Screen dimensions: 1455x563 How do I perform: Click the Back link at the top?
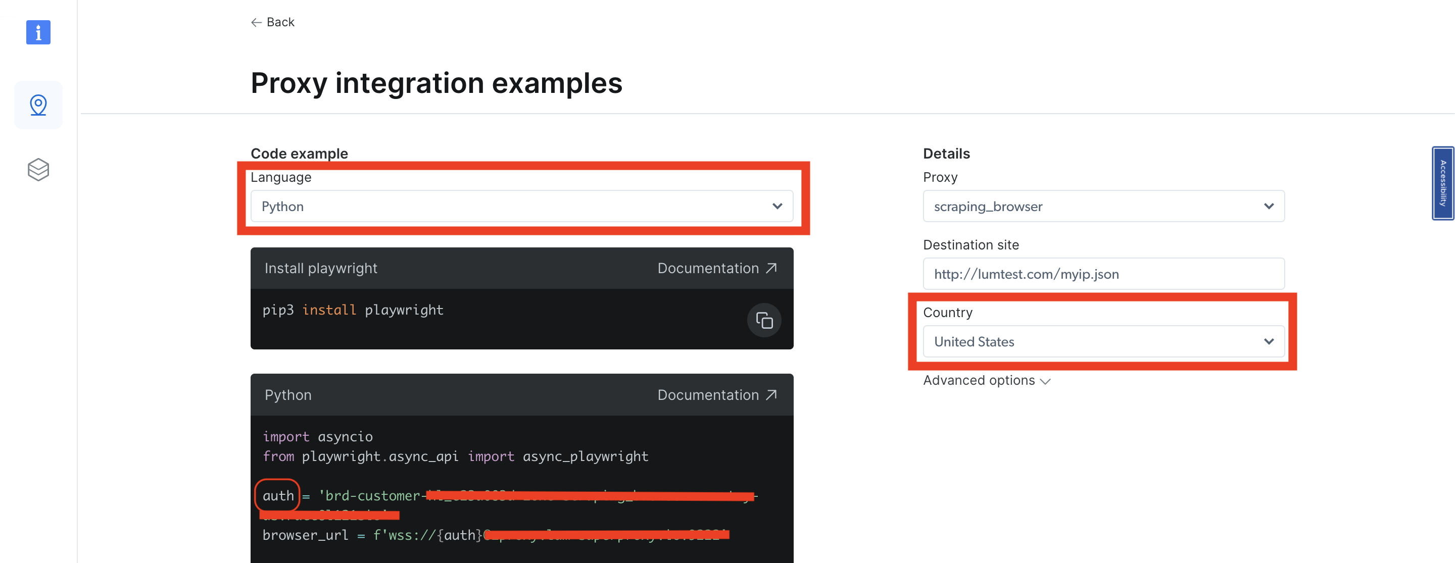point(279,22)
